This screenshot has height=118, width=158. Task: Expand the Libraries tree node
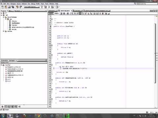4,31
